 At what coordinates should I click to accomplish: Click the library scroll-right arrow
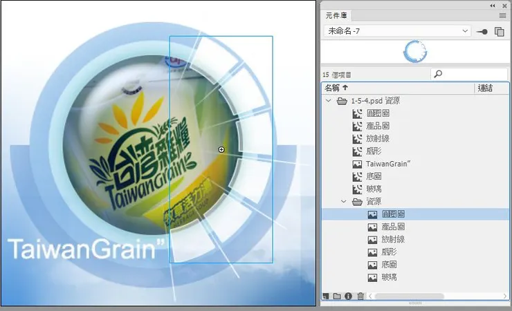point(505,296)
